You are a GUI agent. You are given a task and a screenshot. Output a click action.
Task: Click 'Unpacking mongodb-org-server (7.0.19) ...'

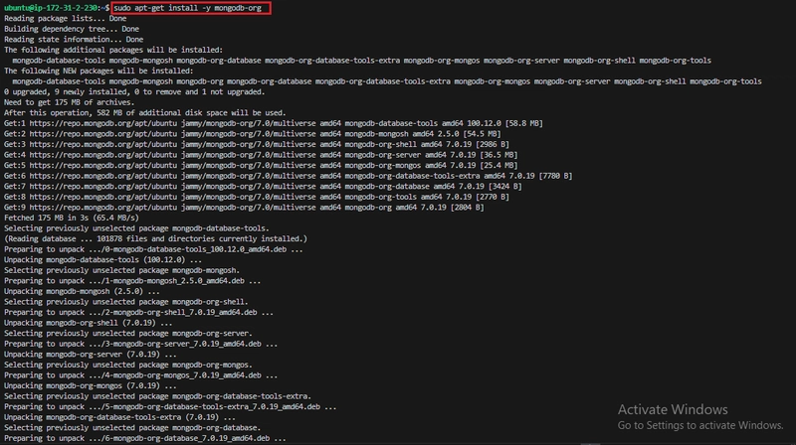[91, 355]
